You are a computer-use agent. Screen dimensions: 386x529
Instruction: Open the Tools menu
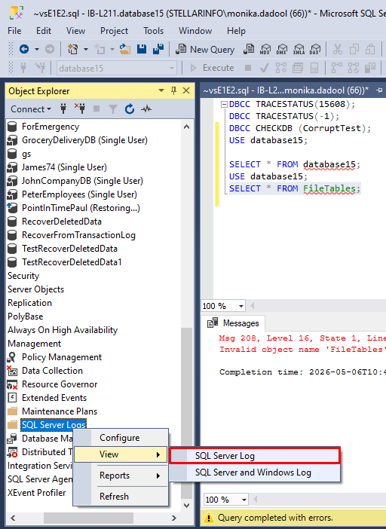153,31
